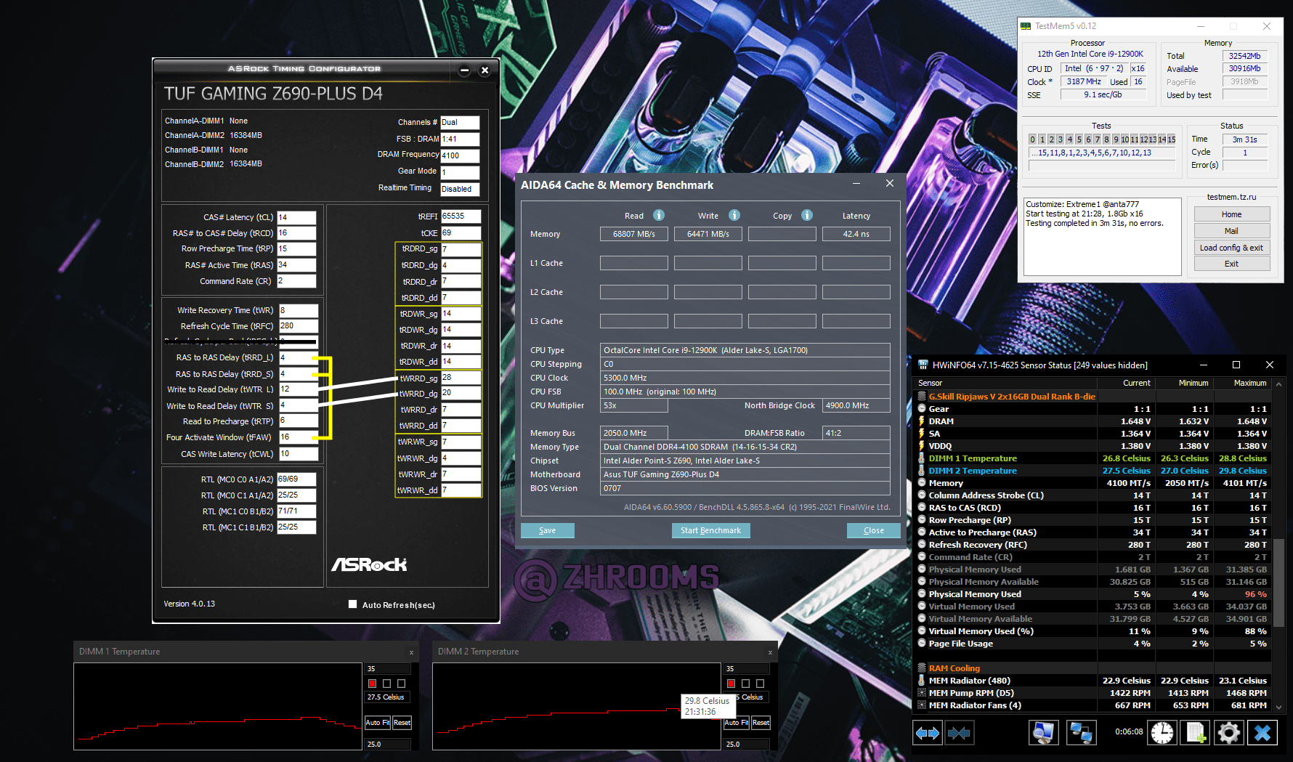Click the Close button in AIDA64 benchmark

(x=873, y=530)
